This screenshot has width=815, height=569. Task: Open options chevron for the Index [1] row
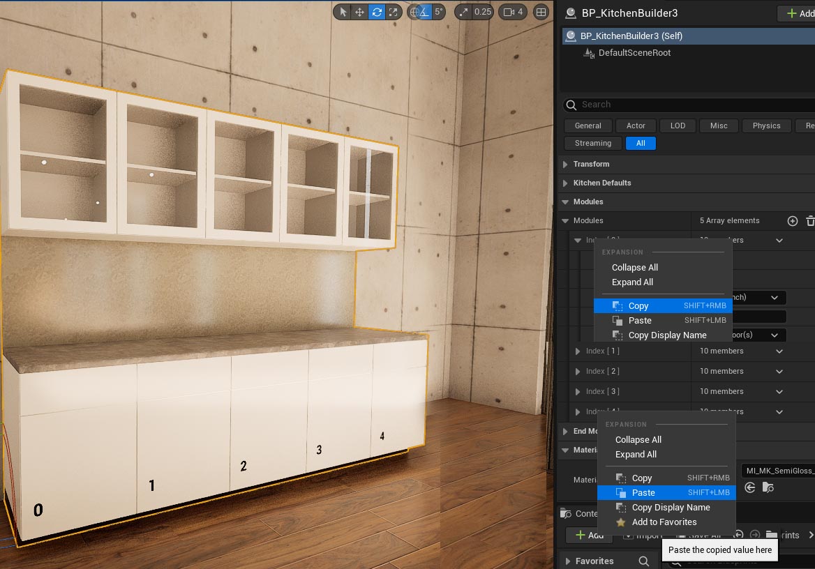[x=779, y=351]
